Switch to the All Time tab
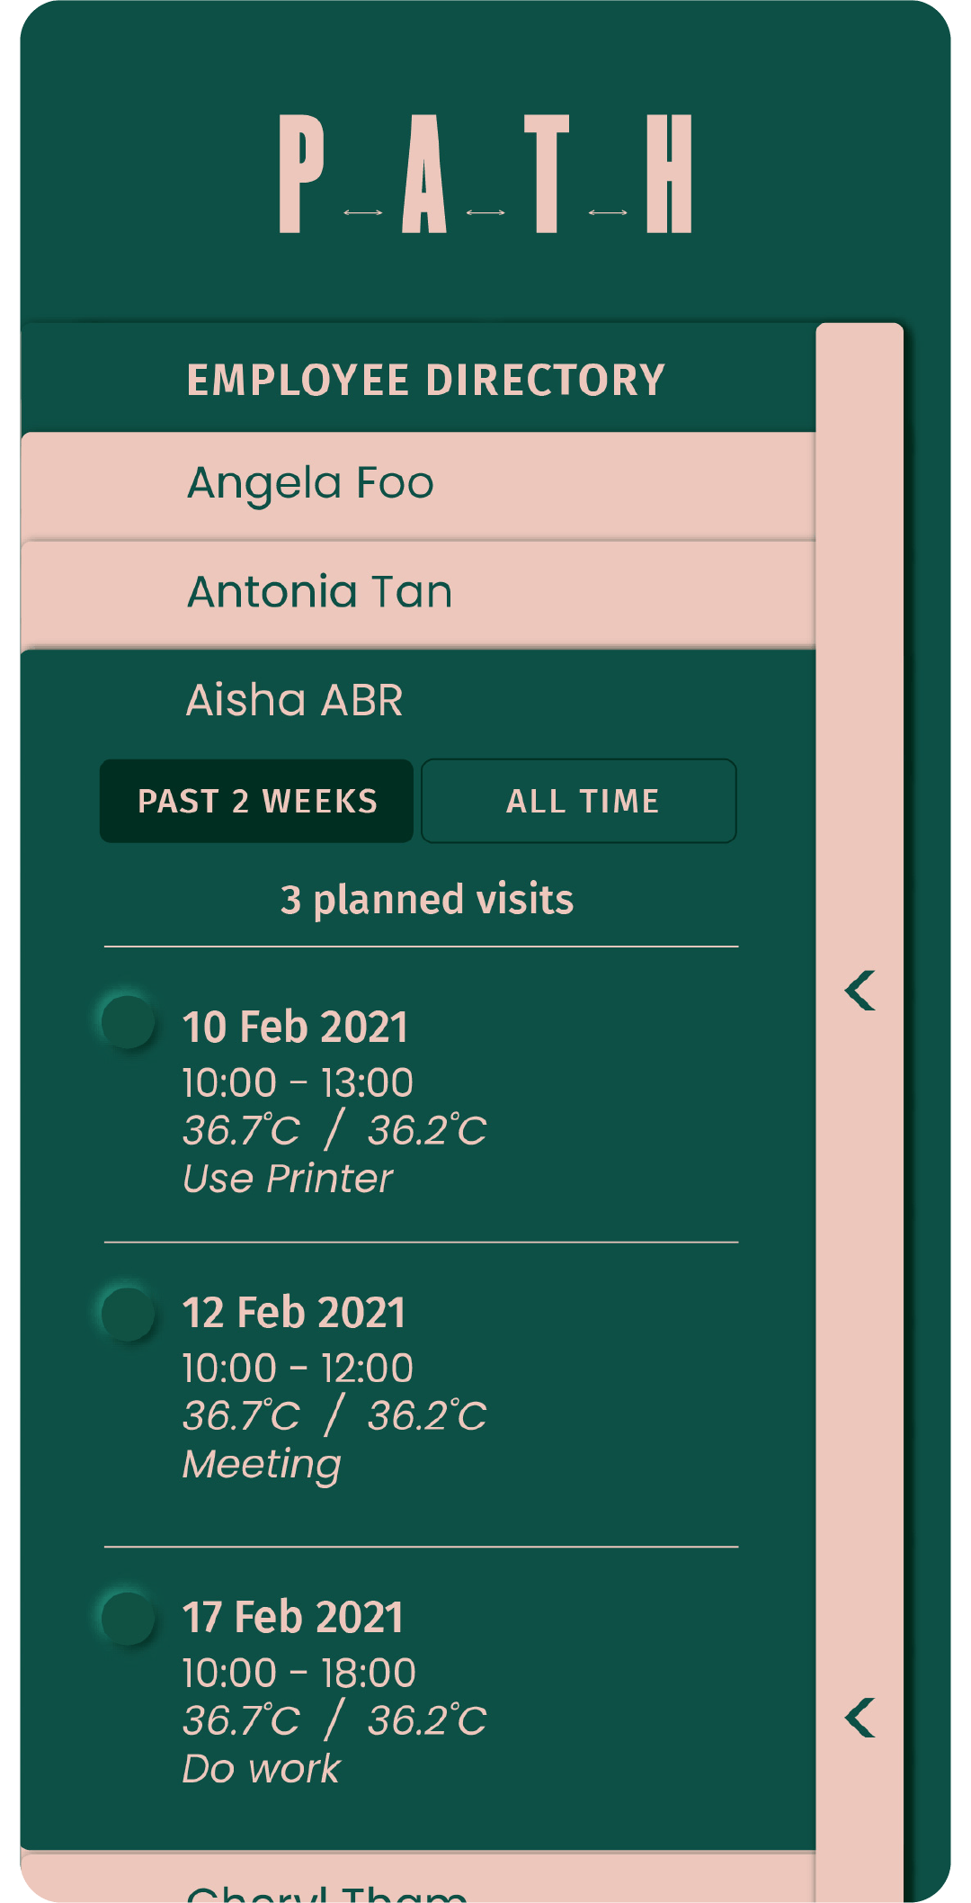This screenshot has height=1903, width=971. point(579,801)
